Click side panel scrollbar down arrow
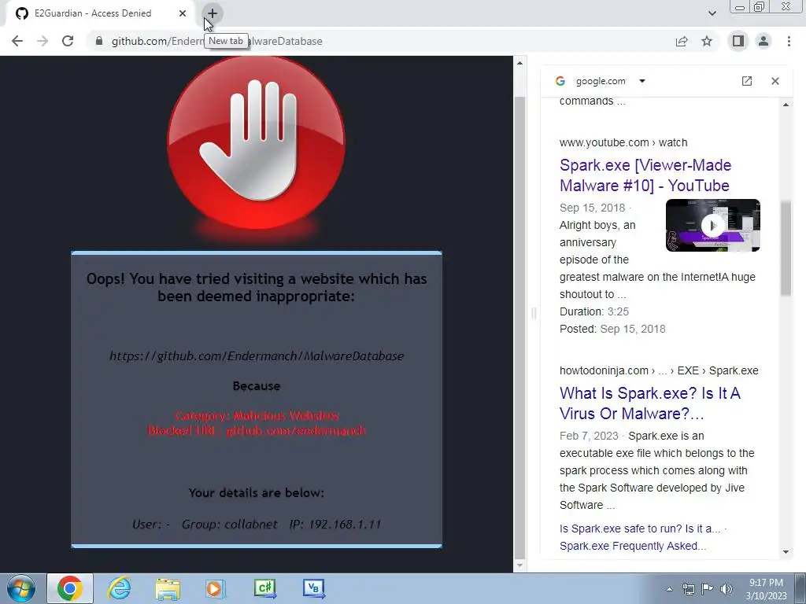Image resolution: width=806 pixels, height=604 pixels. [x=786, y=552]
